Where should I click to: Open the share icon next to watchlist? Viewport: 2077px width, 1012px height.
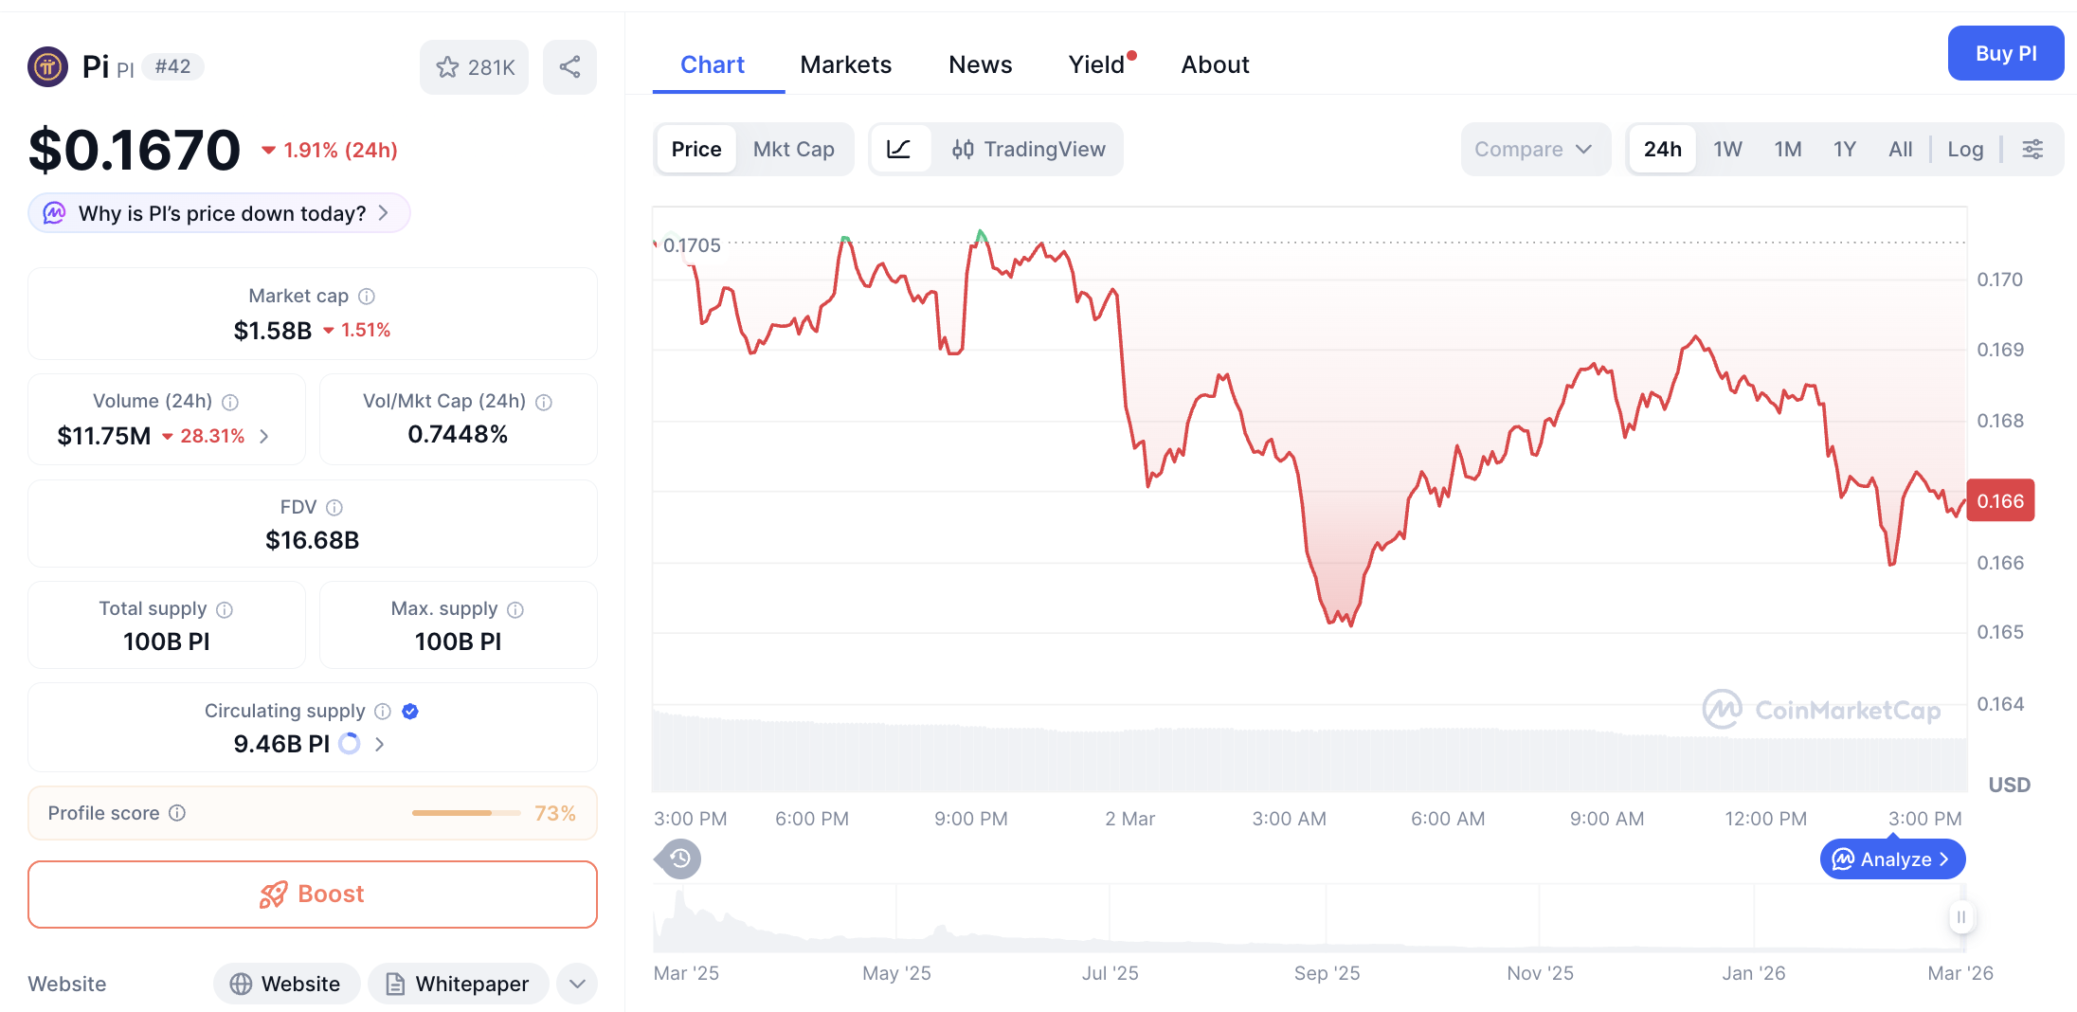(569, 66)
